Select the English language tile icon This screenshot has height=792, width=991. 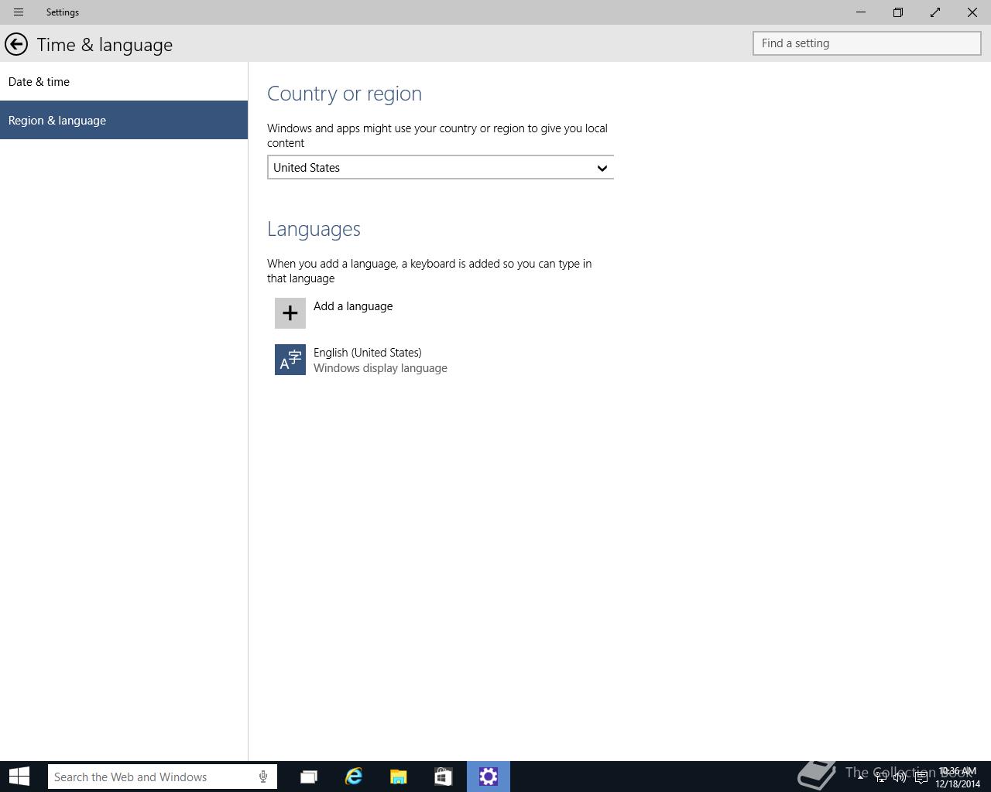(290, 360)
